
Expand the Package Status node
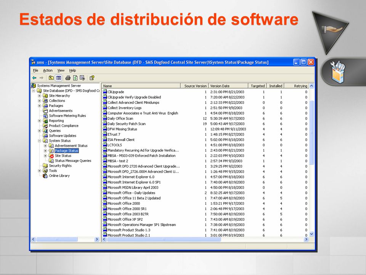coord(45,151)
